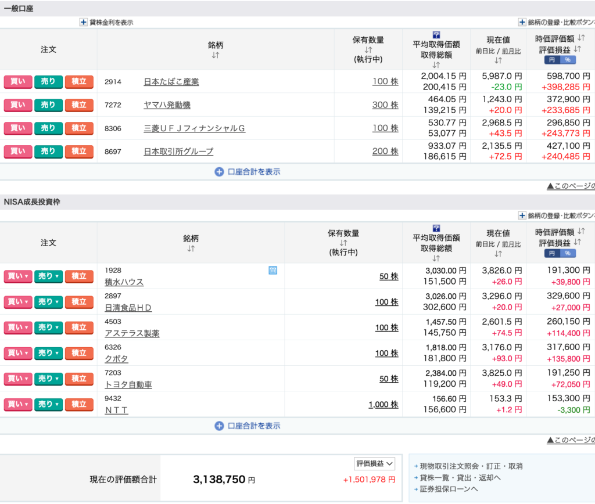The width and height of the screenshot is (595, 504).
Task: Open 現物取引注文照会・訂正・取消 link
Action: pos(471,466)
